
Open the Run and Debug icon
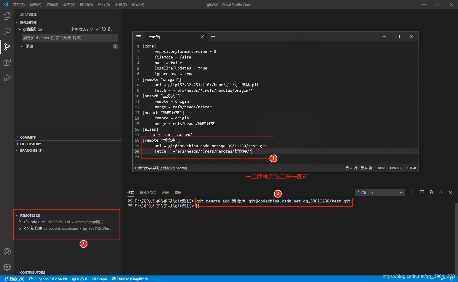pos(7,77)
